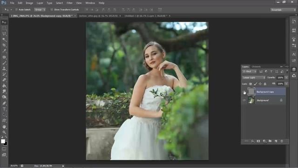
Task: Create a new layer icon
Action: [x=276, y=141]
